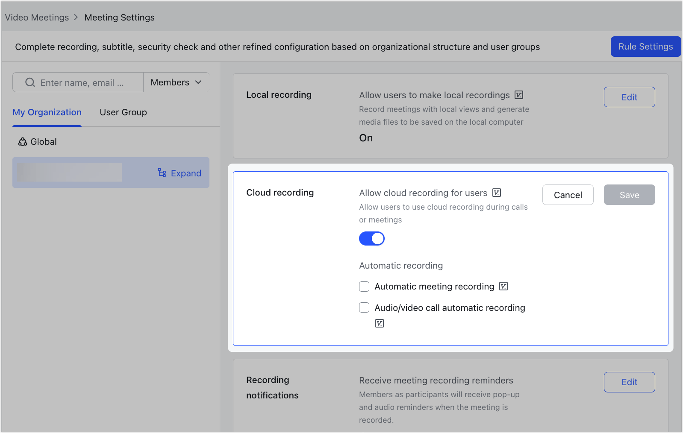Image resolution: width=683 pixels, height=433 pixels.
Task: Save the Cloud recording settings
Action: [630, 195]
